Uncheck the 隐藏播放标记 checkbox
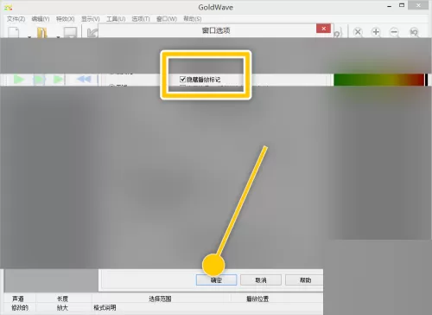Viewport: 432px width, 315px height. coord(182,79)
